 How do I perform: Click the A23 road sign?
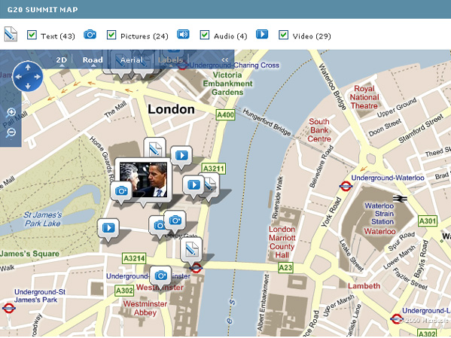click(285, 268)
